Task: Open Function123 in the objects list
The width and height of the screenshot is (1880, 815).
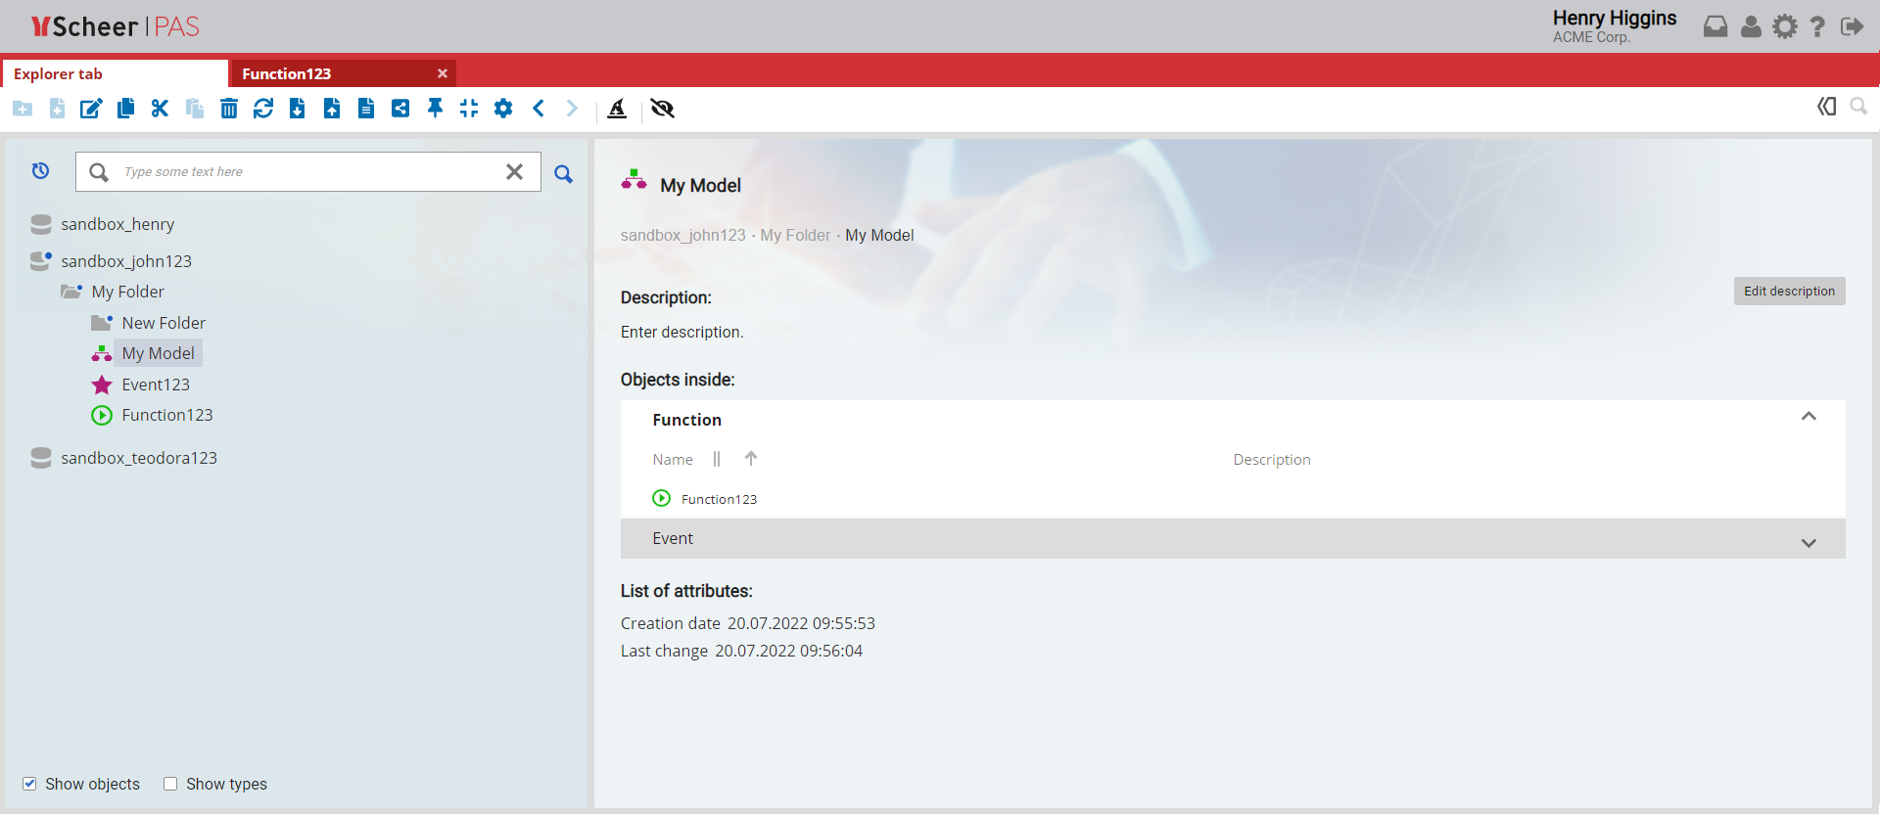Action: (719, 499)
